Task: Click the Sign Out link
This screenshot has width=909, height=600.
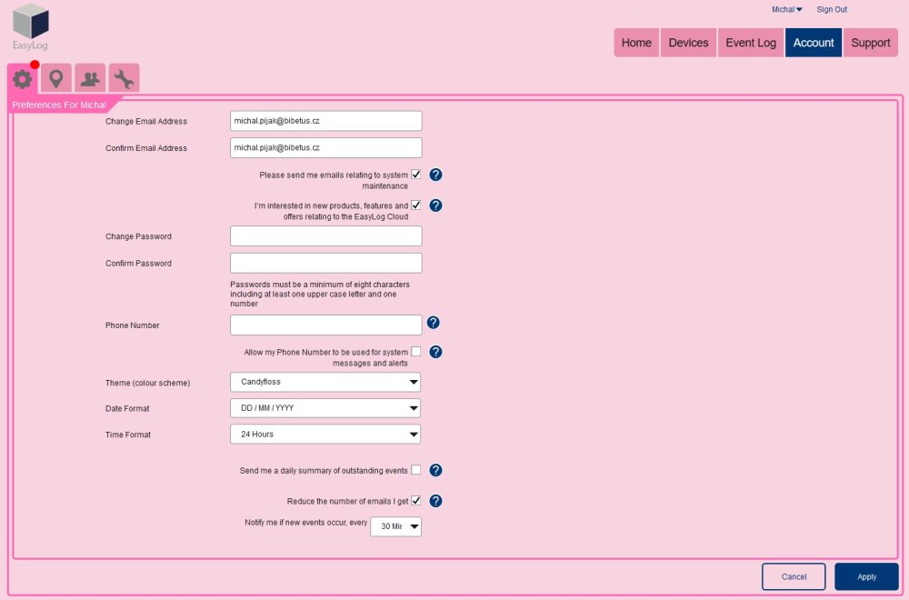Action: click(832, 9)
